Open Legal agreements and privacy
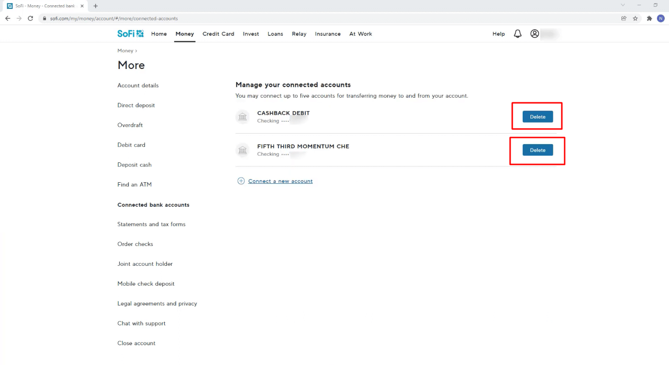 157,304
